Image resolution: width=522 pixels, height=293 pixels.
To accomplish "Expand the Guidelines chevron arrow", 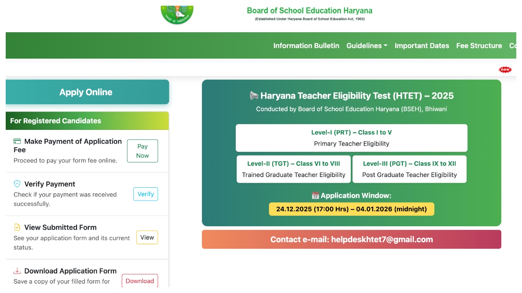I will click(x=385, y=46).
